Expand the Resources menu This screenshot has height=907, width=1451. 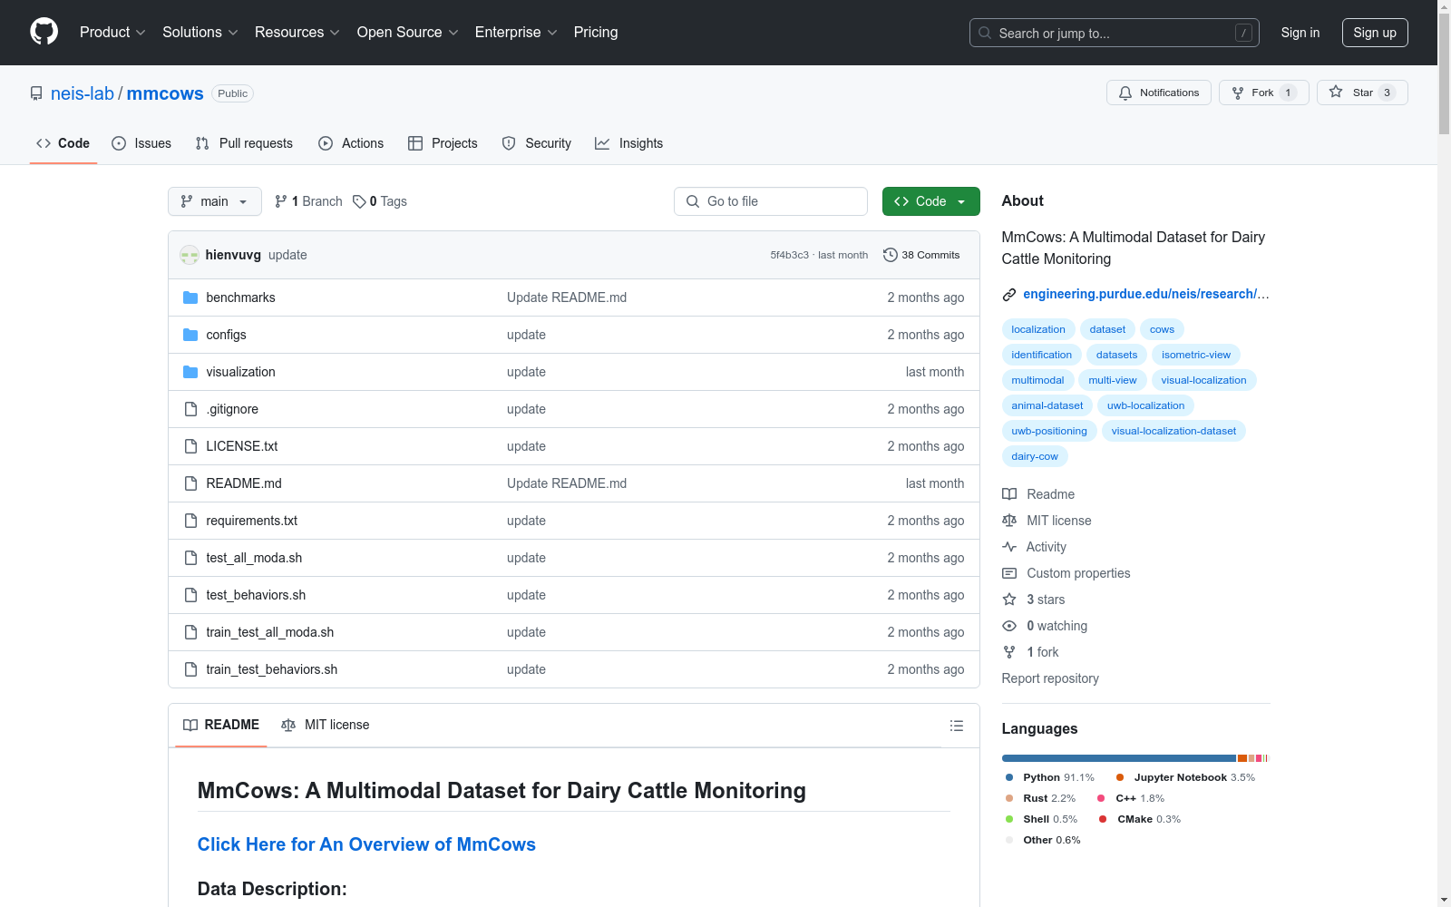(x=297, y=32)
